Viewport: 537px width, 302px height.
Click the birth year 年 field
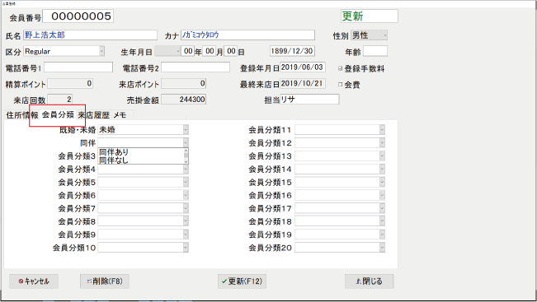[x=188, y=51]
